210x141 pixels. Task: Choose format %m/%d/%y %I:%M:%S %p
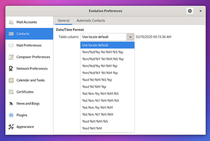tap(107, 52)
